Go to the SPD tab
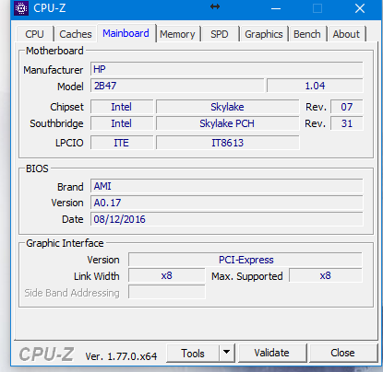383x372 pixels. pyautogui.click(x=220, y=34)
